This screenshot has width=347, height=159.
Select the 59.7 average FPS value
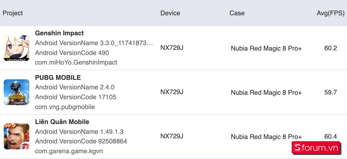click(331, 92)
